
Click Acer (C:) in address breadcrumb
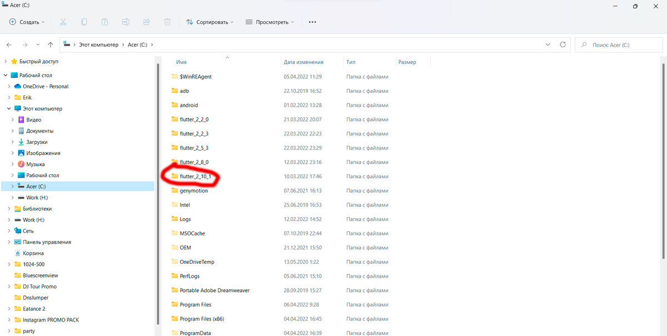coord(138,45)
